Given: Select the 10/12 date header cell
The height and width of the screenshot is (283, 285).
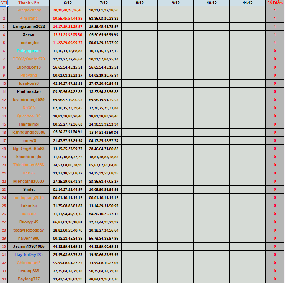Looking at the screenshot, I should (x=212, y=3).
